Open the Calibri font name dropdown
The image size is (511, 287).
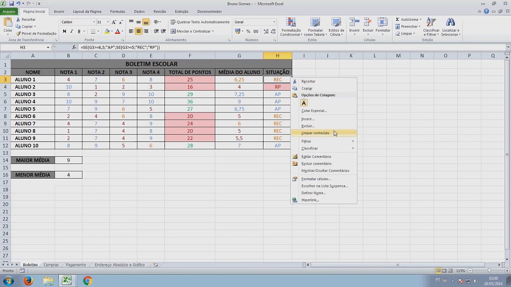[x=94, y=22]
